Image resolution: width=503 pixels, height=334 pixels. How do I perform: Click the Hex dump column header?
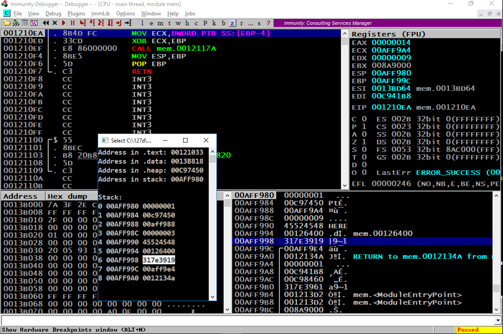[67, 196]
